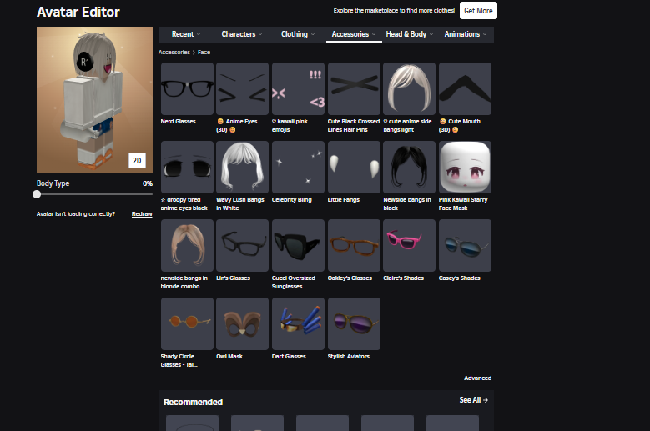Image resolution: width=650 pixels, height=431 pixels.
Task: Pick Claire's Shades pink sunglasses
Action: [x=409, y=246]
